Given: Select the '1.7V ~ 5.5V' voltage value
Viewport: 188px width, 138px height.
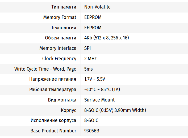Looking at the screenshot, I should click(95, 79).
